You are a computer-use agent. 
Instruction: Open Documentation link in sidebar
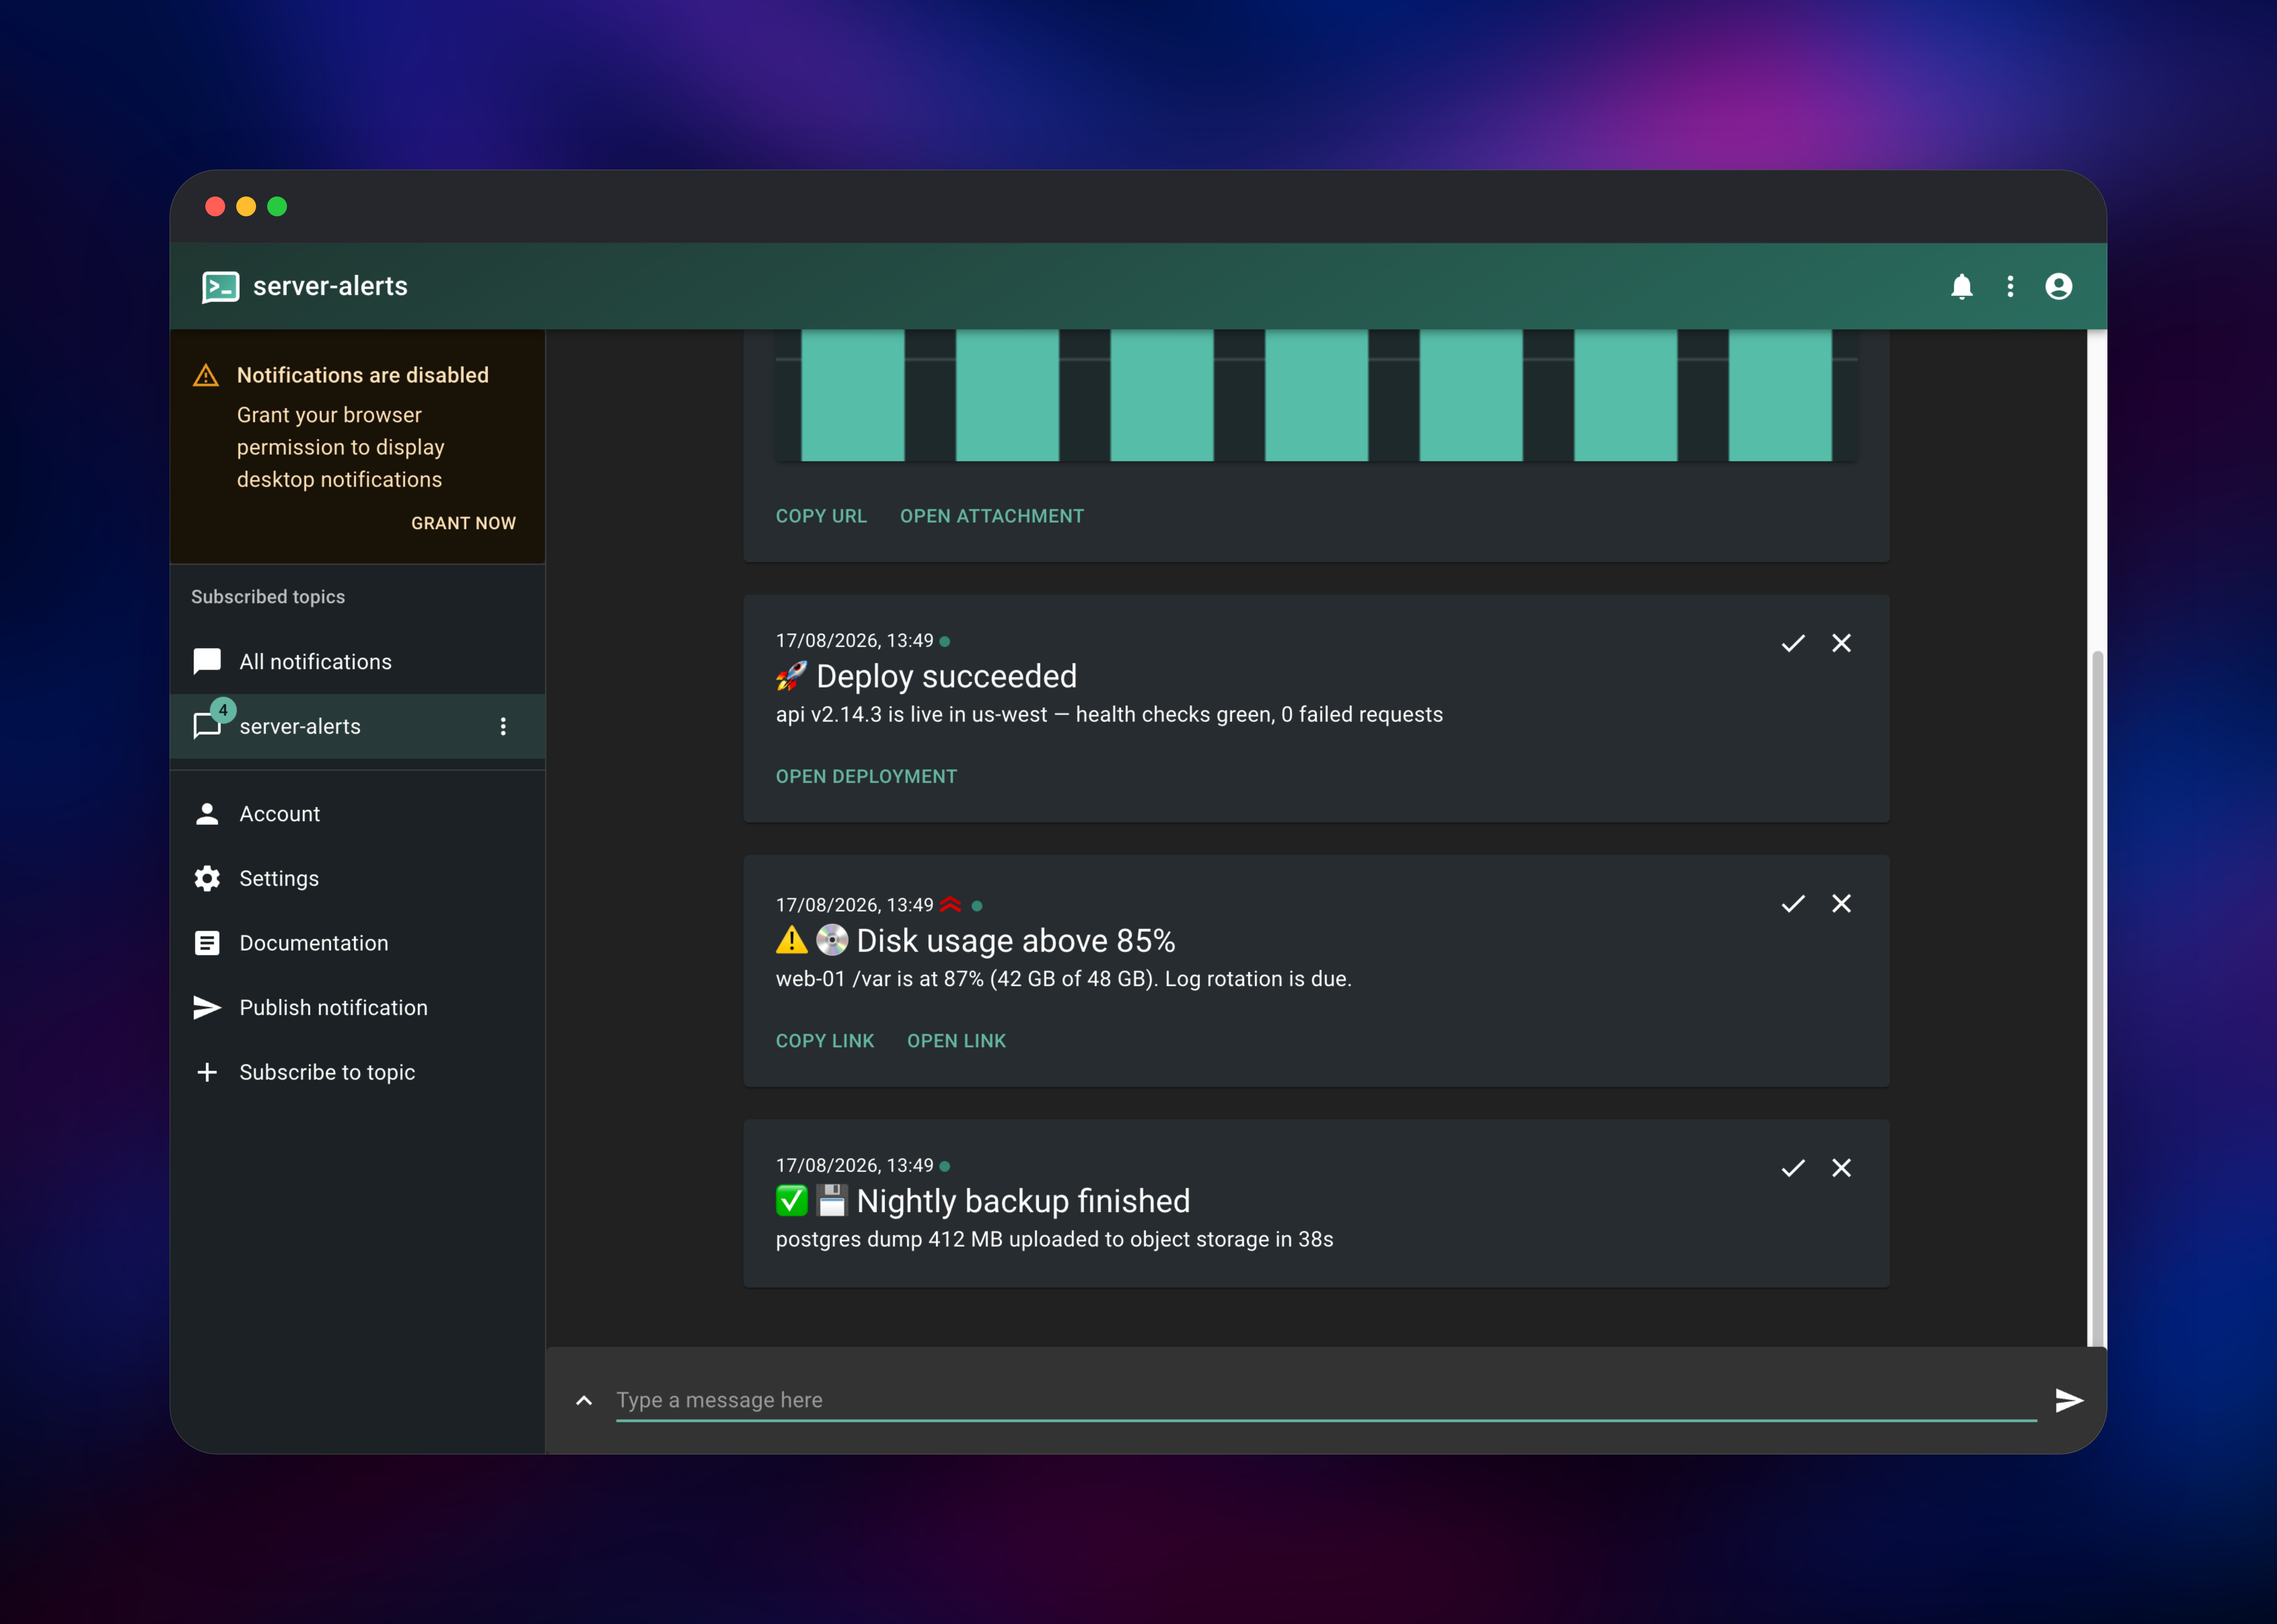357,943
